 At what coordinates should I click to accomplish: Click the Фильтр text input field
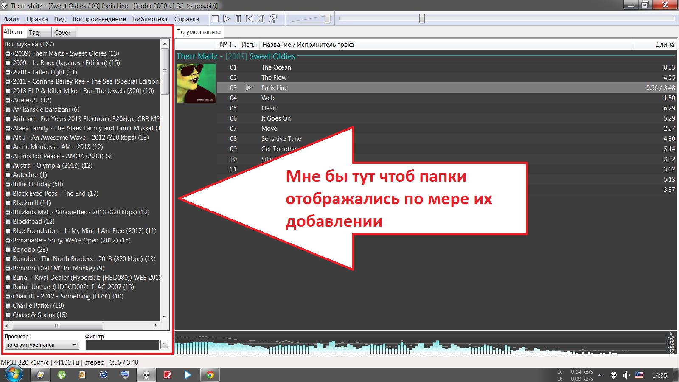tap(122, 345)
